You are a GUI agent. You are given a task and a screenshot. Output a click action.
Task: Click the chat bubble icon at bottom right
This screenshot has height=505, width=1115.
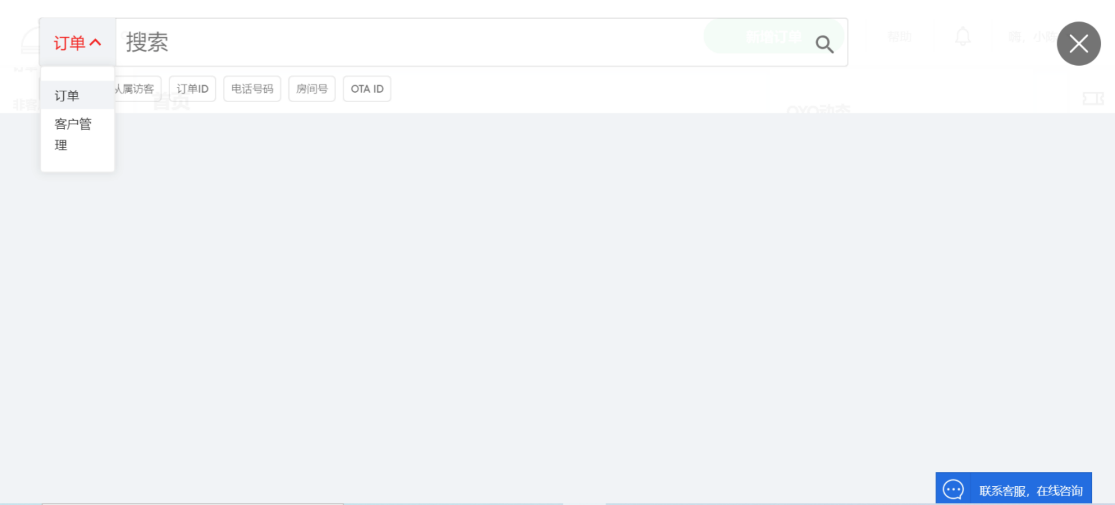(x=953, y=489)
